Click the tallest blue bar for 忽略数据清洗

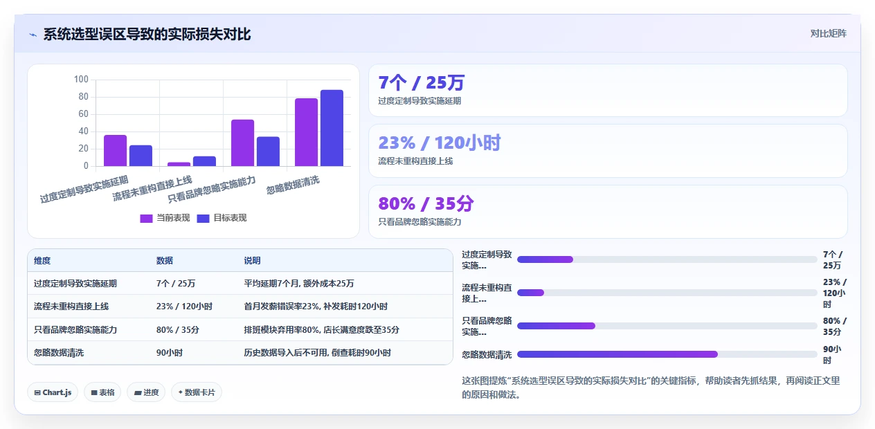tap(332, 128)
